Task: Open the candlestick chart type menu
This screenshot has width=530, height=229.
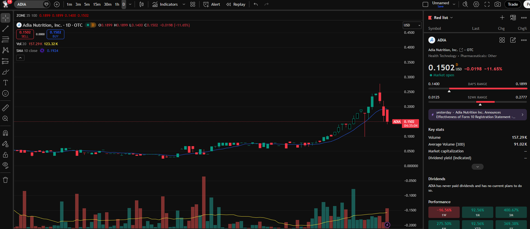Action: (141, 4)
